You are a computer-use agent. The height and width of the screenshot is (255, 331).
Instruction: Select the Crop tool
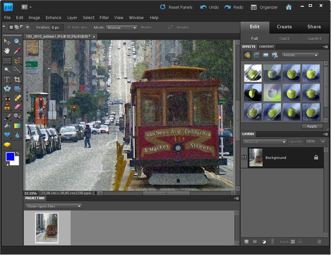(x=17, y=79)
